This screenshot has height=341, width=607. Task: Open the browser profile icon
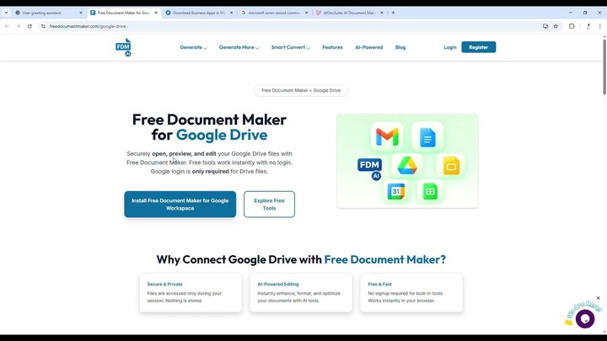(588, 26)
